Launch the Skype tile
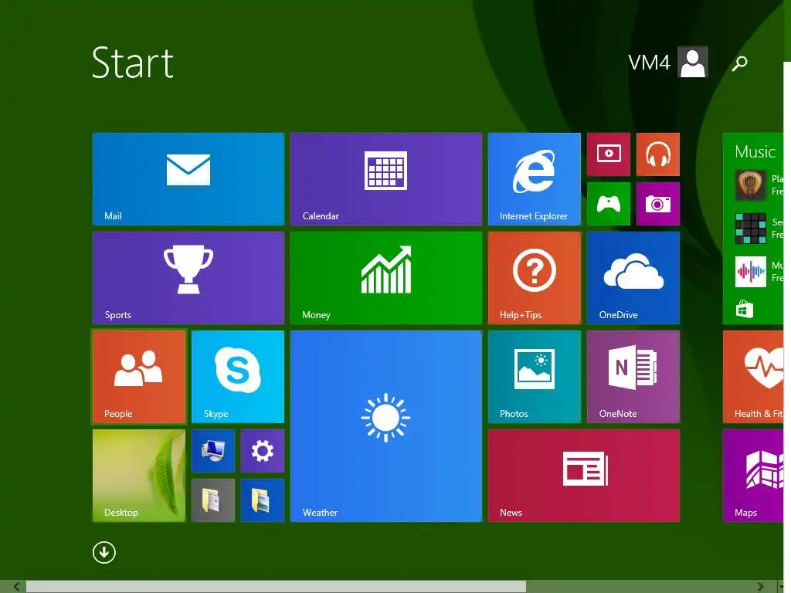The width and height of the screenshot is (791, 593). pos(238,377)
